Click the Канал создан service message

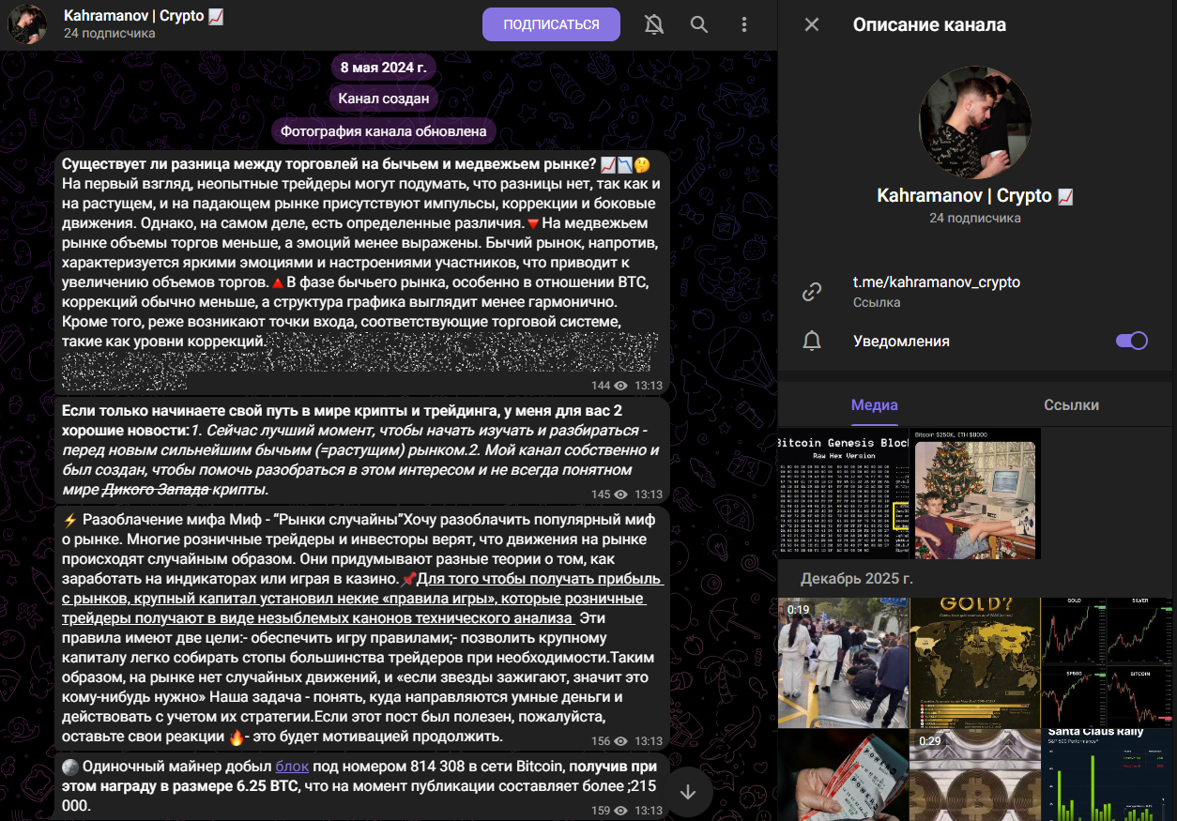[383, 98]
